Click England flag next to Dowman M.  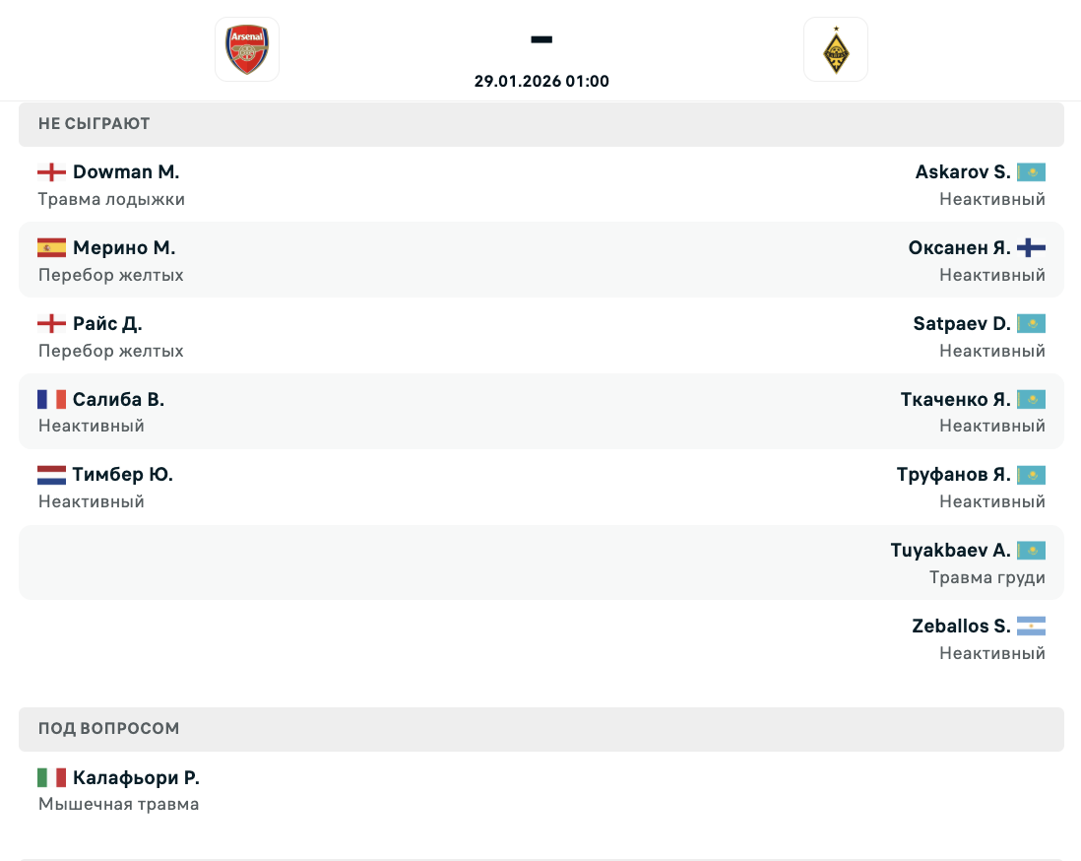[x=51, y=172]
